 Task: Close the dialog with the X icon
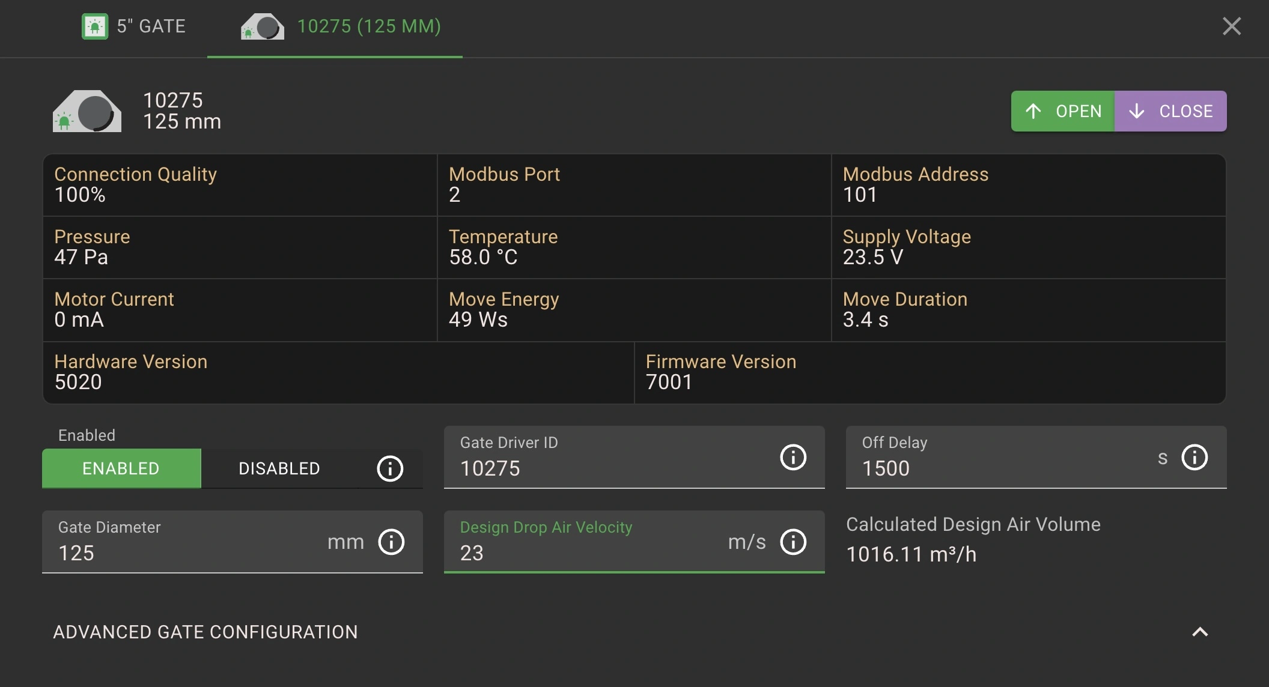click(x=1231, y=26)
